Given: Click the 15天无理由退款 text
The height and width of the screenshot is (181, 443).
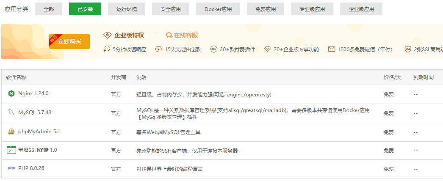Looking at the screenshot, I should tap(183, 49).
